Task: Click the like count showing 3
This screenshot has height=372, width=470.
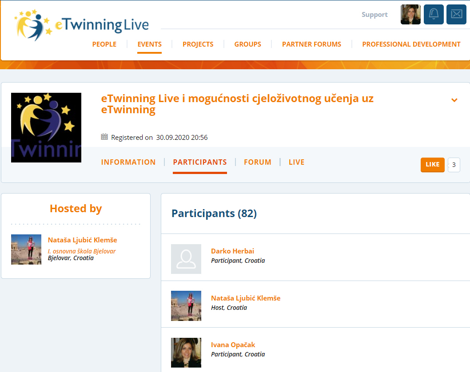Action: (454, 165)
